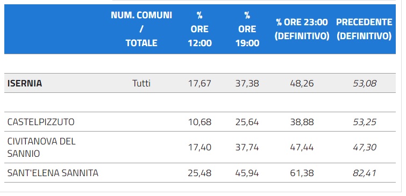The width and height of the screenshot is (406, 196).
Task: Click the ISERNIA province row label
Action: 25,83
